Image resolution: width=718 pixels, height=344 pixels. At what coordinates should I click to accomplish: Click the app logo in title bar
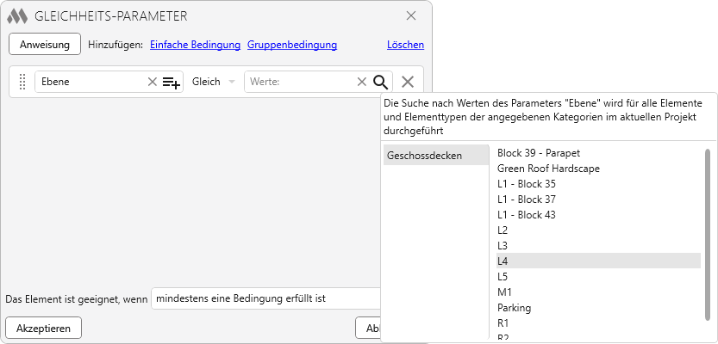point(17,16)
